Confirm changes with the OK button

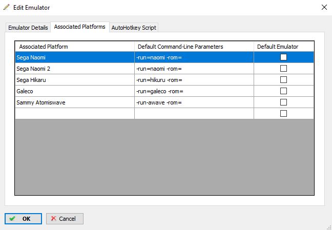click(x=23, y=219)
